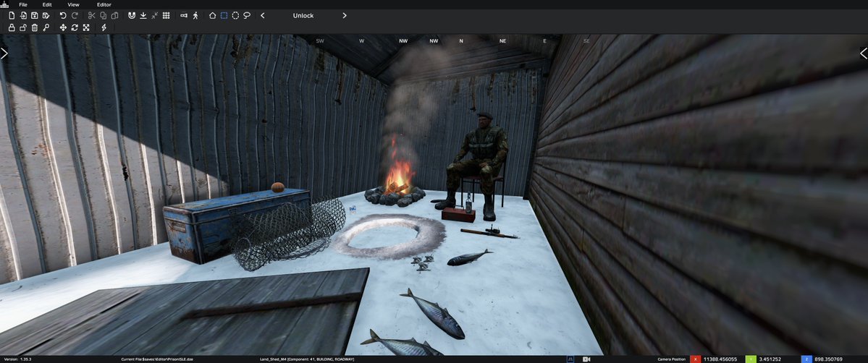Click the Camera Position label
868x363 pixels.
[670, 359]
